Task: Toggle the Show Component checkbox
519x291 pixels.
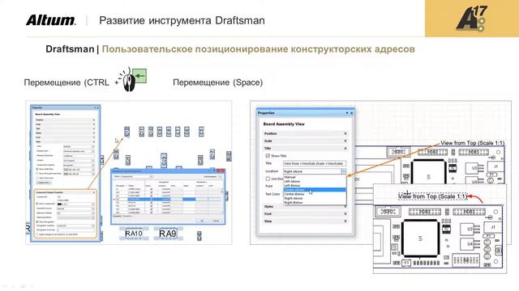Action: [x=37, y=204]
